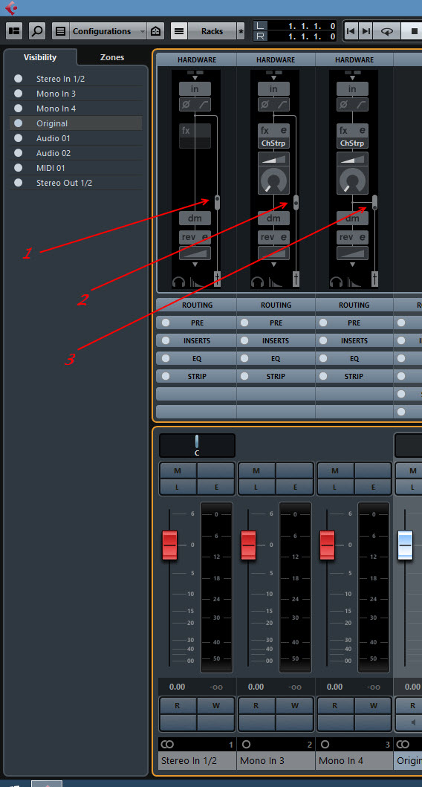Activate the Cycle loop transport button
The height and width of the screenshot is (787, 422).
click(387, 30)
